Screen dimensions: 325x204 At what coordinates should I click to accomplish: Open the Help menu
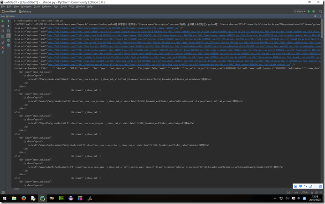tap(90, 7)
